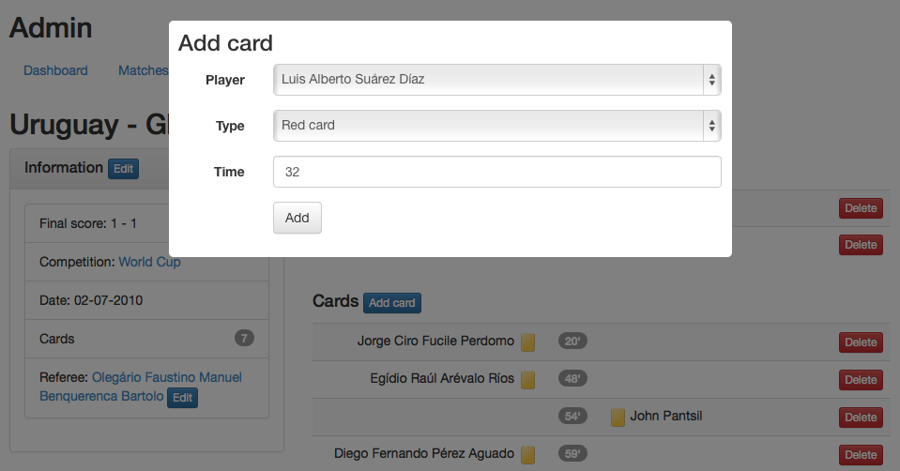900x471 pixels.
Task: Open the Player dropdown in Add card
Action: point(496,80)
